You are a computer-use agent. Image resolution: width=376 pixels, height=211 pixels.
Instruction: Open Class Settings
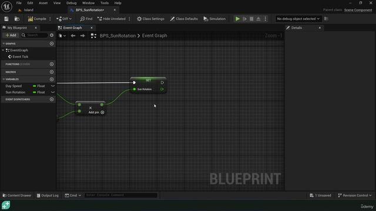[150, 19]
